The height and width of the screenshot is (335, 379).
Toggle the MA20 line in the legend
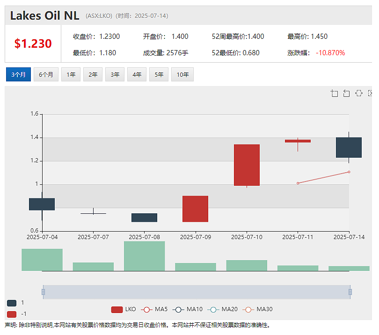222,309
